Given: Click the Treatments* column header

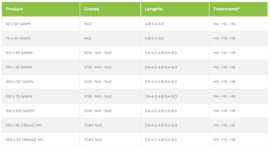Looking at the screenshot, I should (226, 9).
